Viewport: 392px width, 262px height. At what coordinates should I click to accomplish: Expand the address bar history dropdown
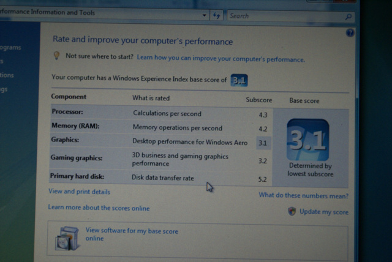point(204,15)
